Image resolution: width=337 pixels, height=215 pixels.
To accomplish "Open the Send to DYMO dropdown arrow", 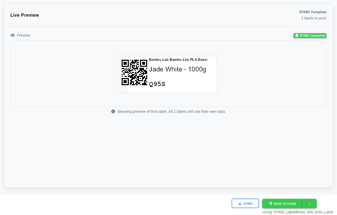I will tap(310, 204).
